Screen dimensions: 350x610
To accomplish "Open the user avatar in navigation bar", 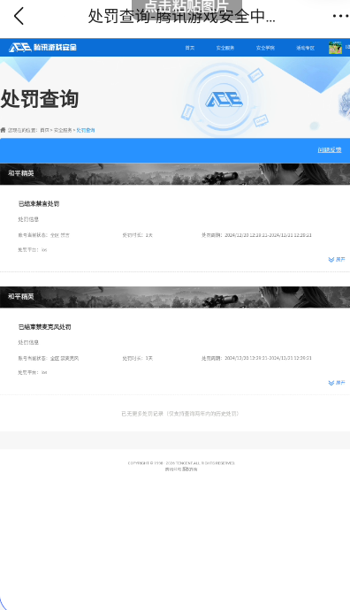I will pos(335,48).
